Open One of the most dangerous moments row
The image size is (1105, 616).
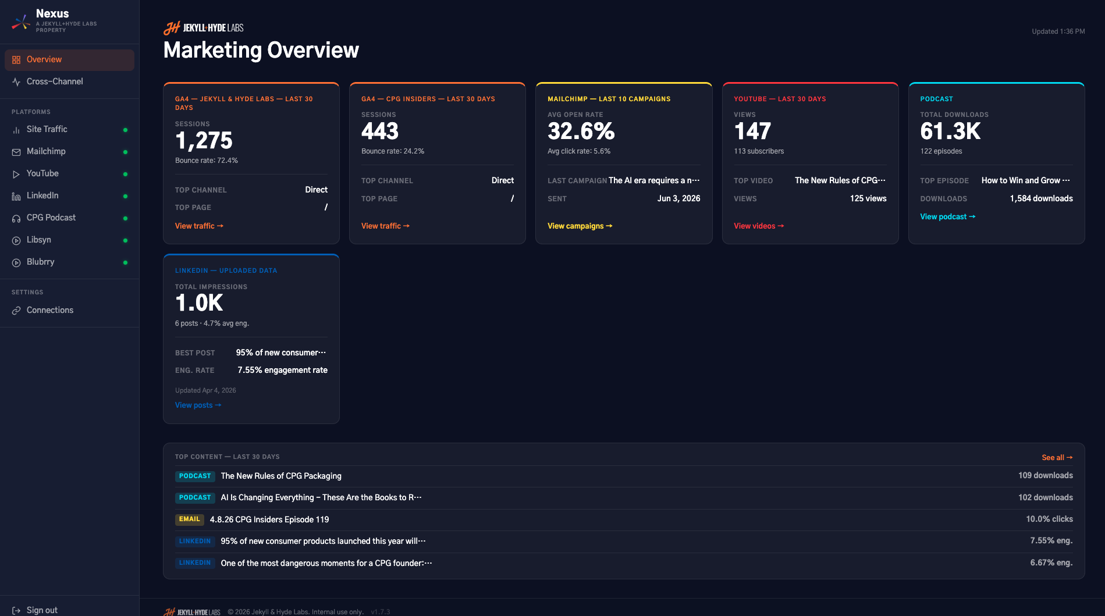[624, 563]
